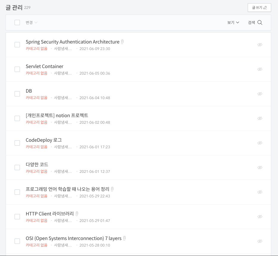Toggle visibility eye for OSI 7 layers post
The width and height of the screenshot is (278, 256).
pos(260,241)
